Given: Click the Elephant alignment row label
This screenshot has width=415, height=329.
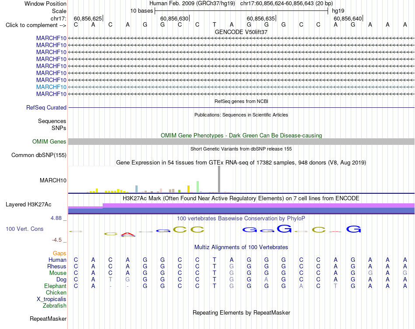Looking at the screenshot, I should [x=55, y=286].
